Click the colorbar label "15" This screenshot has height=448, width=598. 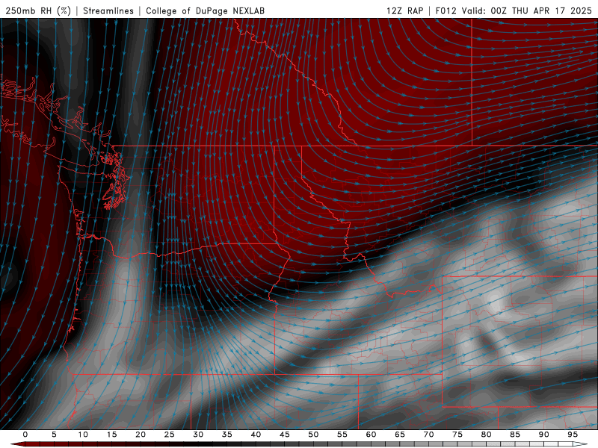click(111, 435)
